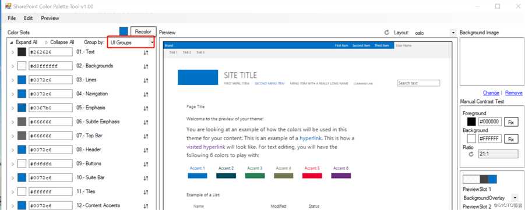525x210 pixels.
Task: Click Fix next to Background
Action: [x=511, y=139]
